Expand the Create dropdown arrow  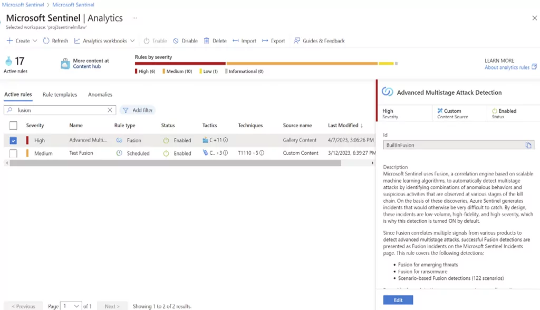35,41
